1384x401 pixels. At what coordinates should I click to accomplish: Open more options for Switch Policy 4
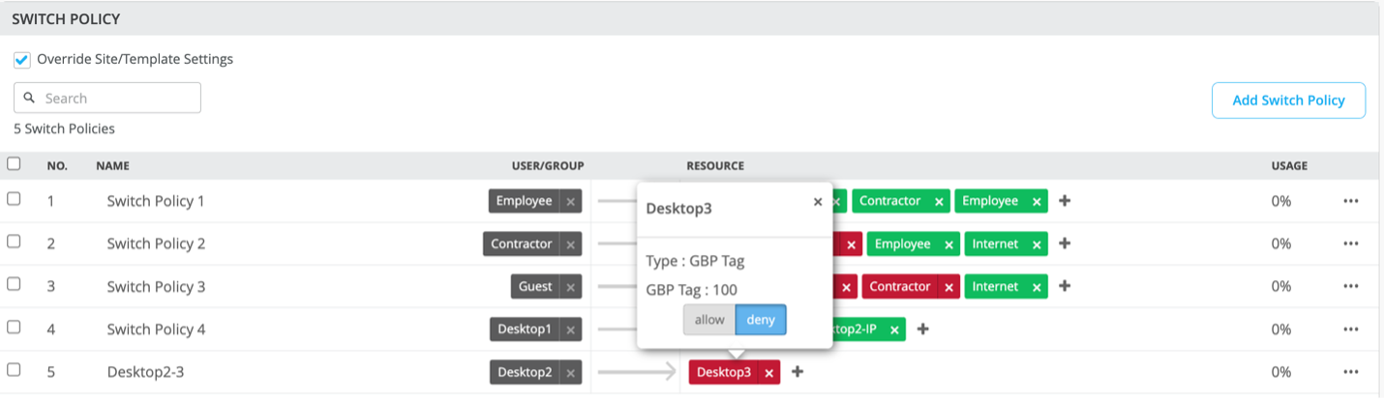(x=1351, y=329)
